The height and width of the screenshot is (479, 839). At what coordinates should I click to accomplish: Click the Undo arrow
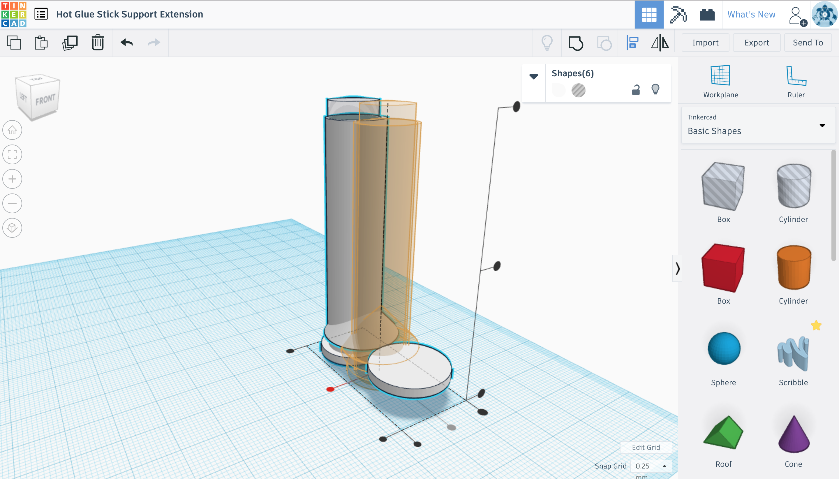127,43
